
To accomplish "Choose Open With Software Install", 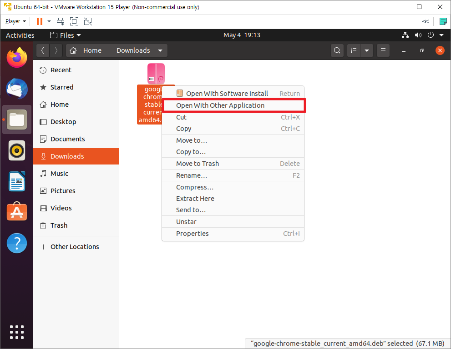I will point(233,93).
